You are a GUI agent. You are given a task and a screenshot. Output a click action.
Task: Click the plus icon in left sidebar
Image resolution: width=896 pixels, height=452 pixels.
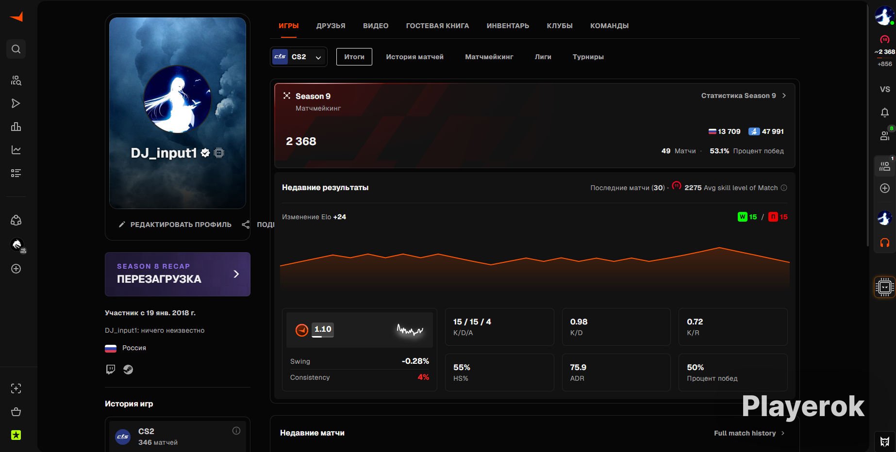pos(16,269)
